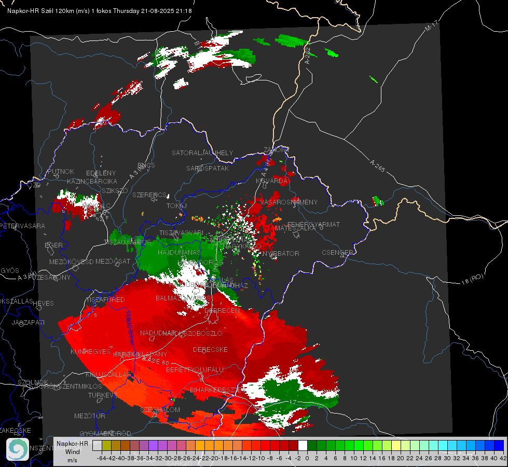The image size is (508, 467).
Task: Click the 'Napkor-HR Wind m/s' legend label
Action: click(x=72, y=451)
